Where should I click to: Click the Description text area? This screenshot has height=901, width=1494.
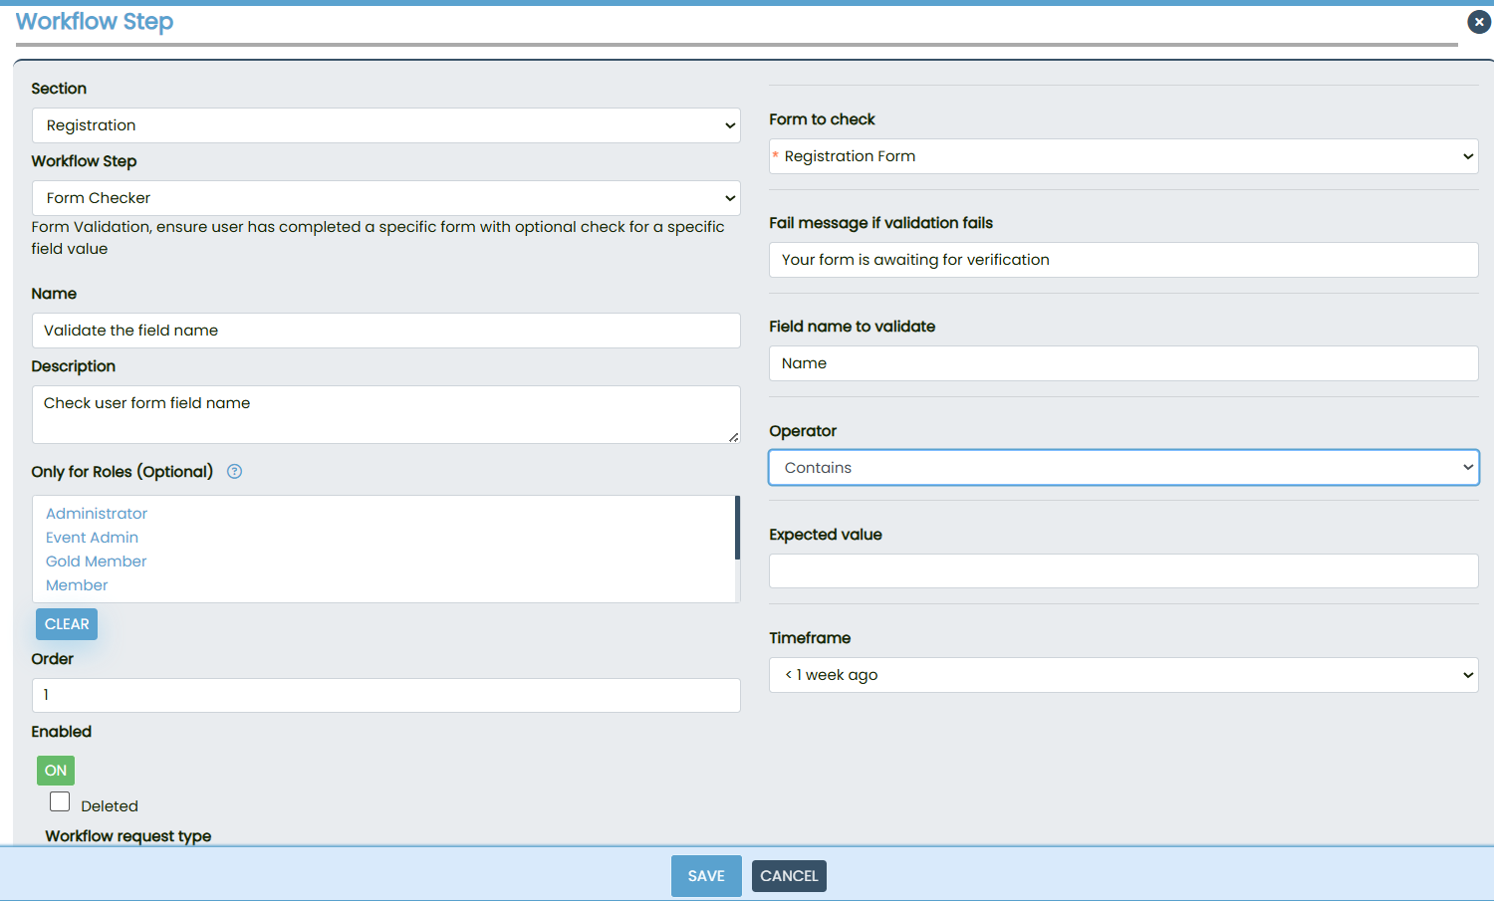click(385, 414)
